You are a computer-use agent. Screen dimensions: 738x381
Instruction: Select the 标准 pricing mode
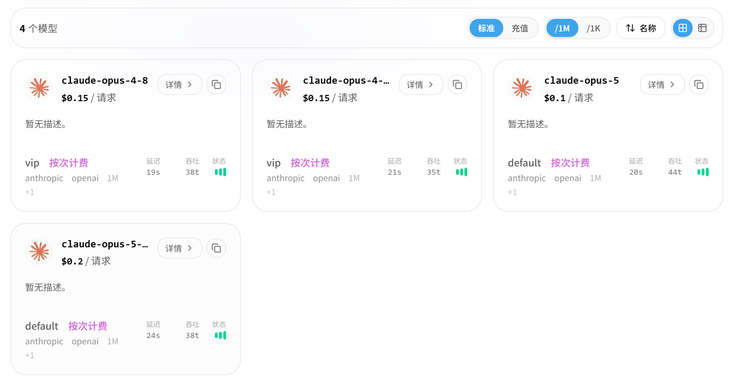click(486, 28)
